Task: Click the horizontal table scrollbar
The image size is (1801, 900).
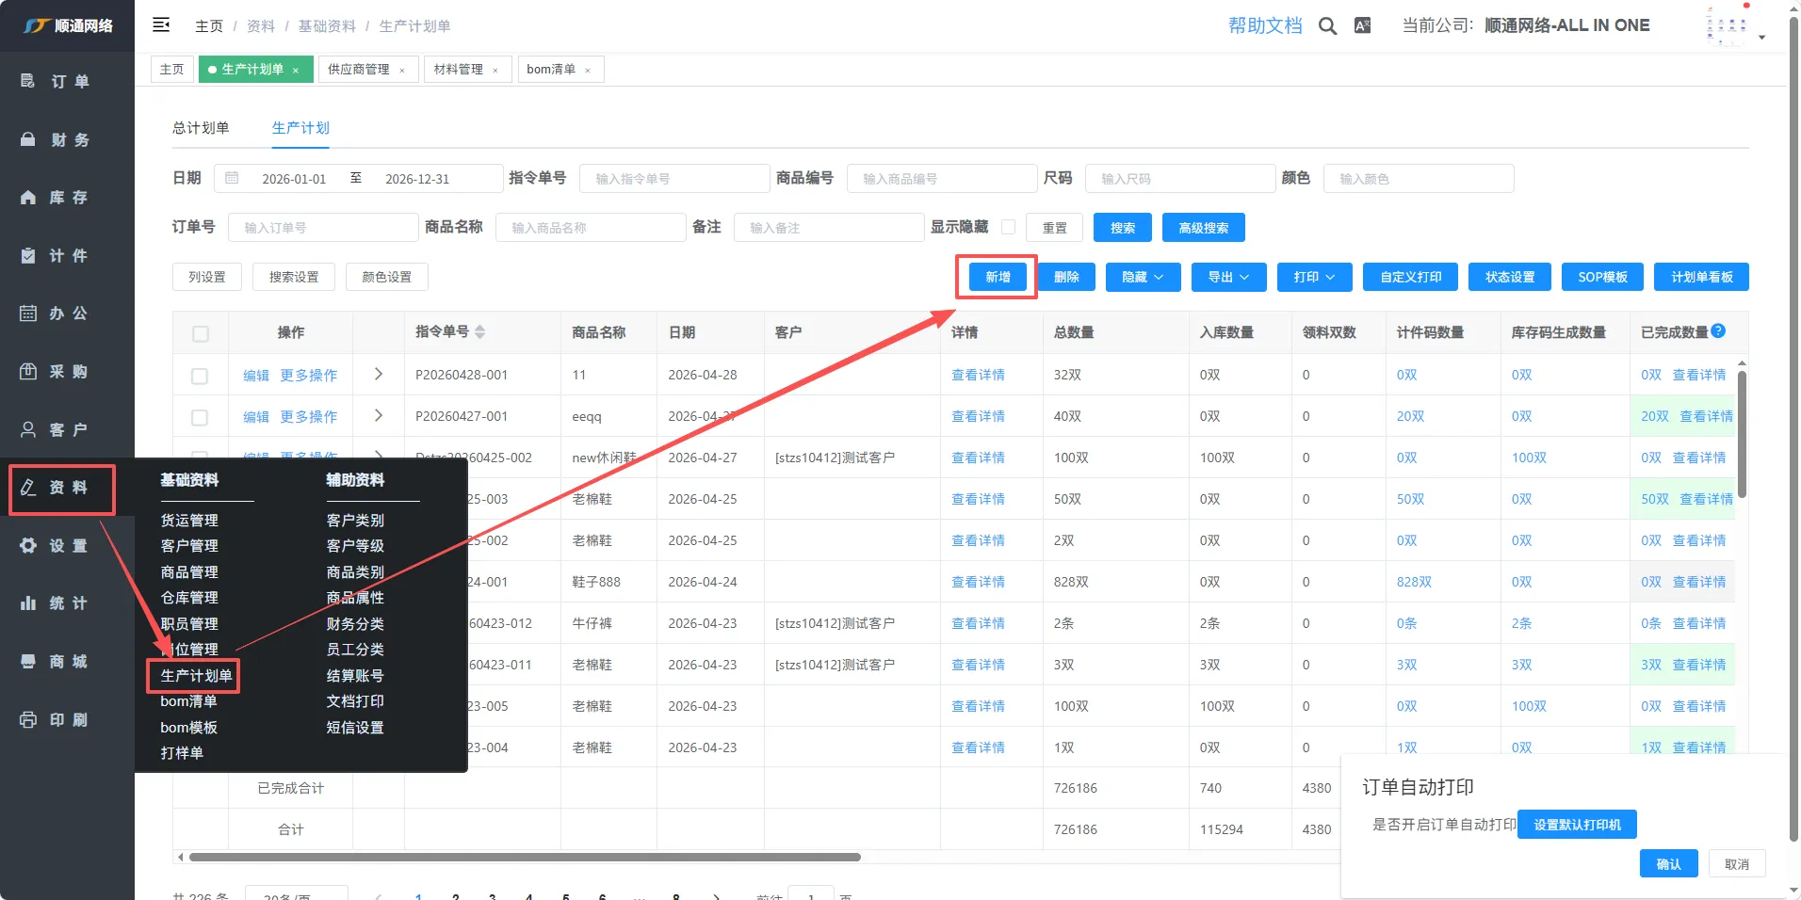Action: click(525, 858)
